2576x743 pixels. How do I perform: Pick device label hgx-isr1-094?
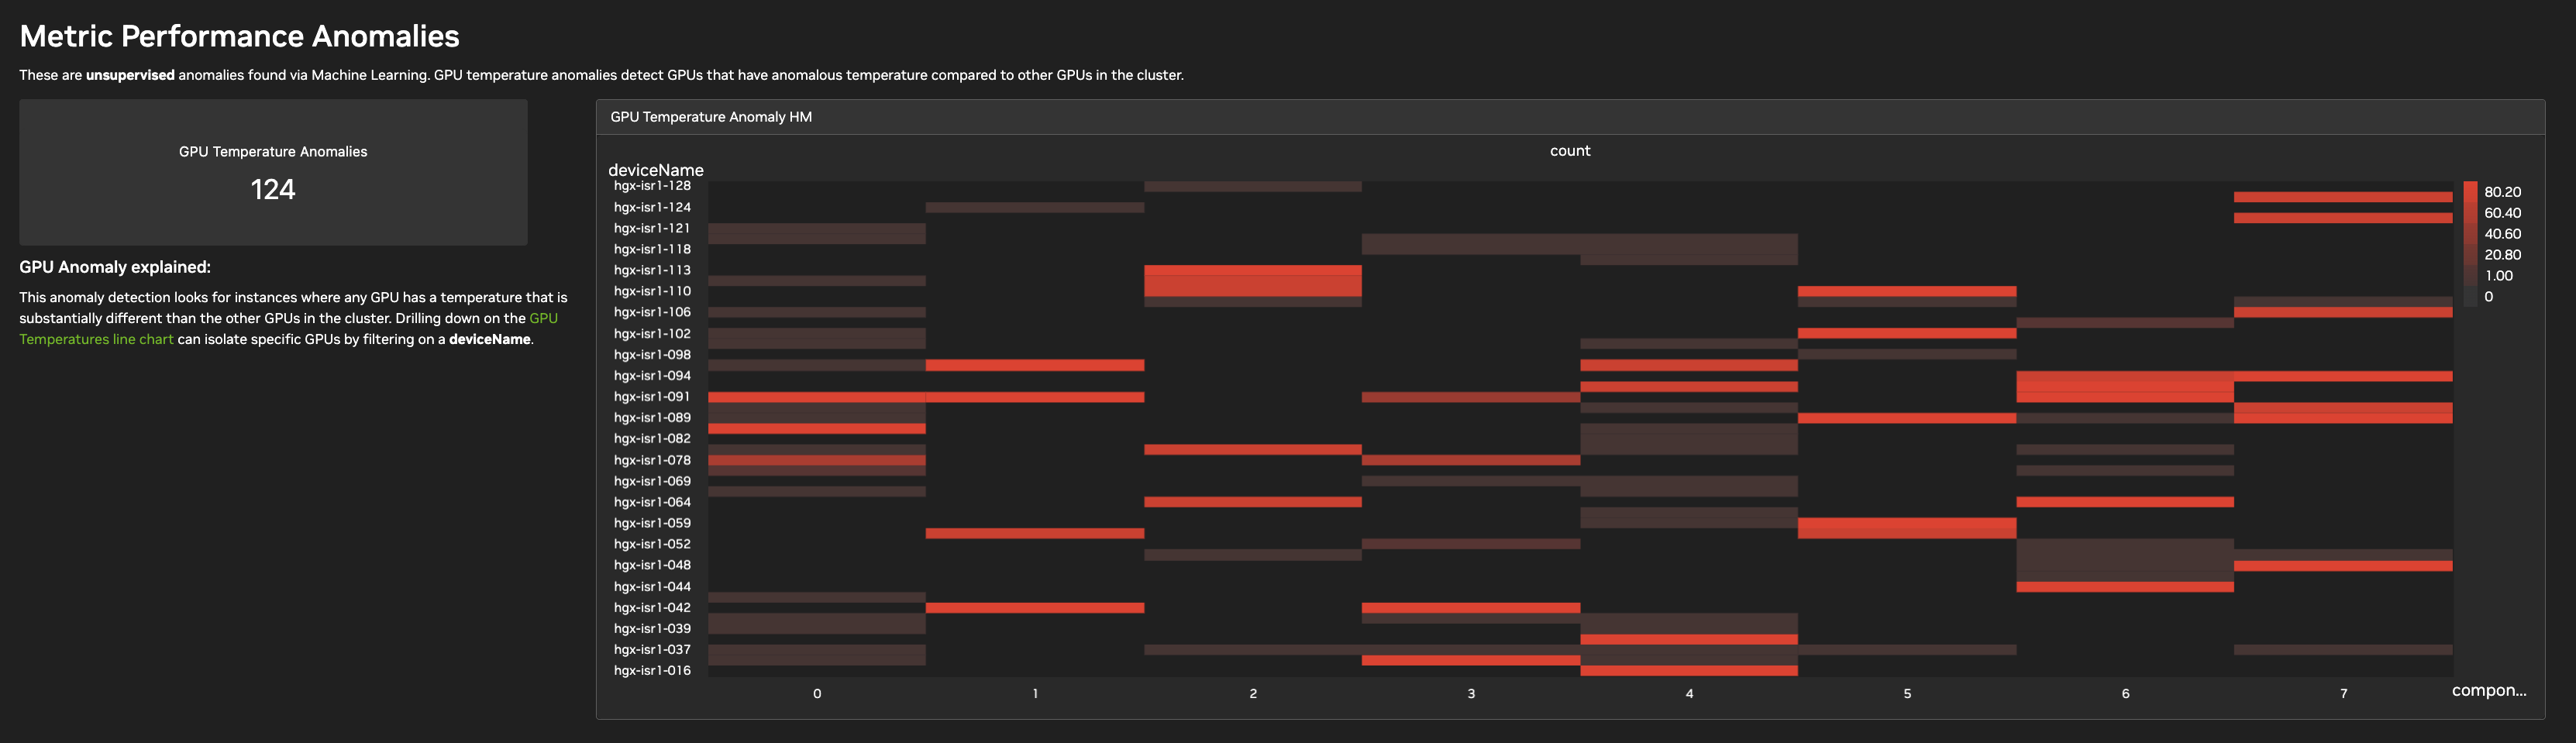click(652, 376)
